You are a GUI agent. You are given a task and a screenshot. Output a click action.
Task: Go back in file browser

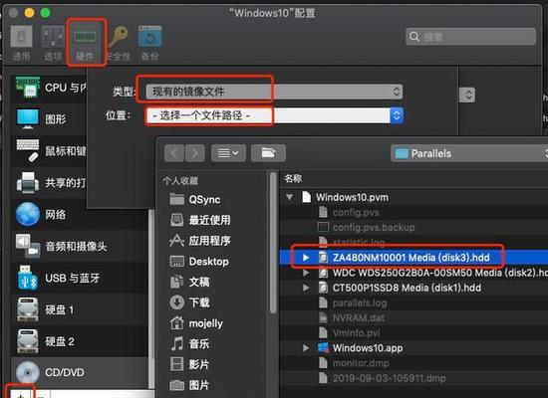pos(174,153)
